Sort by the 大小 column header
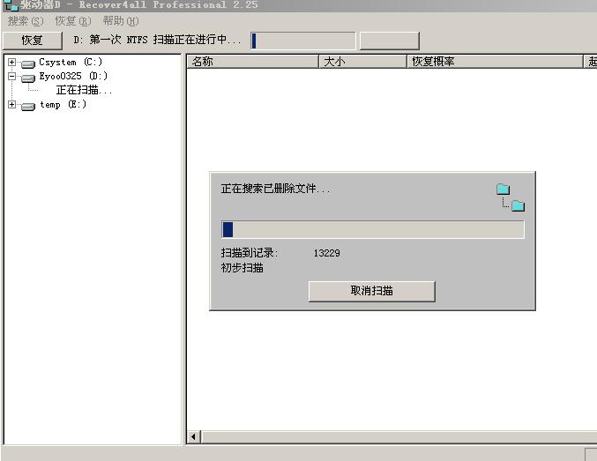 [x=362, y=62]
